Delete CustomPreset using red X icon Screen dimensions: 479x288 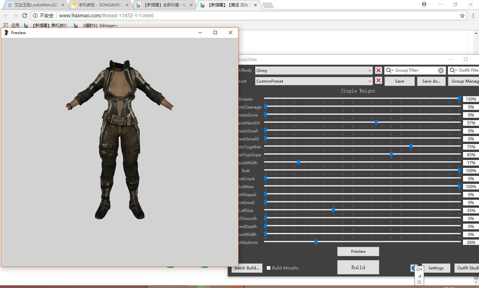tap(379, 81)
